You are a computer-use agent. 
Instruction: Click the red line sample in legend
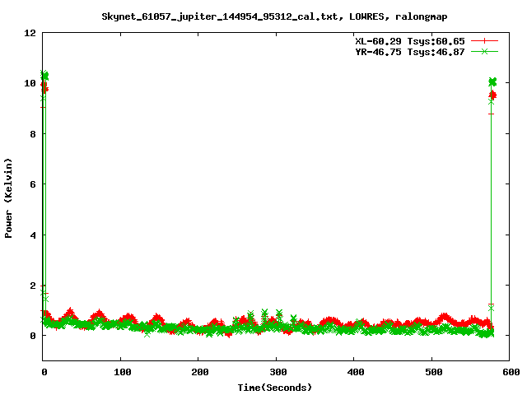pyautogui.click(x=484, y=40)
